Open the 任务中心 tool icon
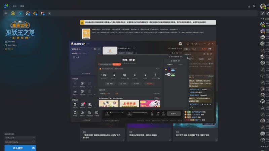This screenshot has height=151, width=269. click(x=75, y=106)
